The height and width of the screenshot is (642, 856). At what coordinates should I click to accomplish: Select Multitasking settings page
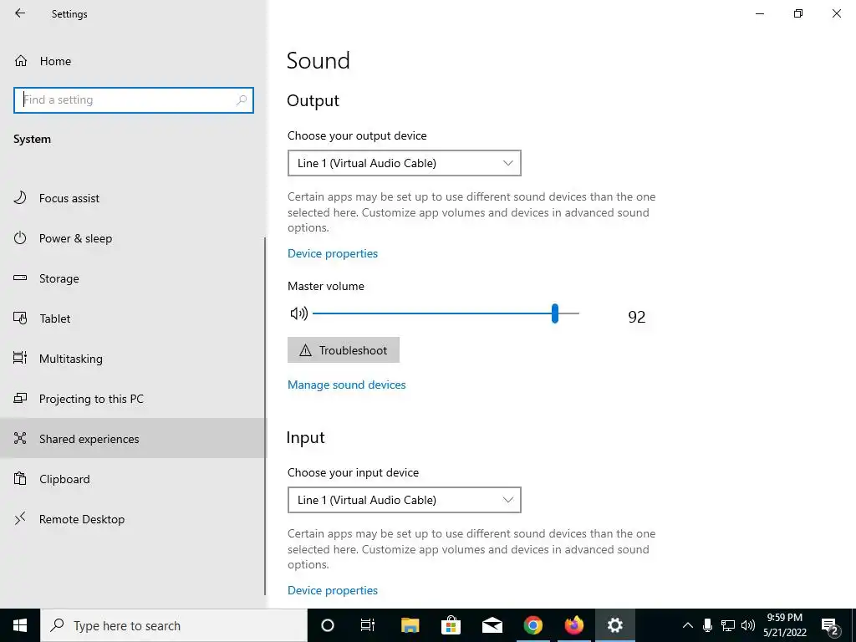pyautogui.click(x=132, y=359)
